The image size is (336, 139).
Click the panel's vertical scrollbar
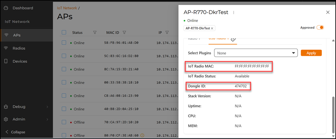click(333, 115)
